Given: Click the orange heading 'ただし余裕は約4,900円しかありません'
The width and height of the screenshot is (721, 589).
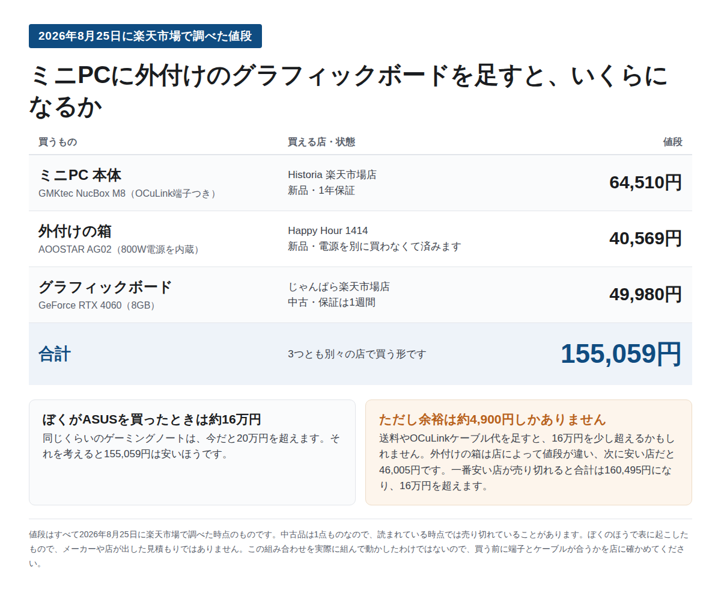Looking at the screenshot, I should [x=493, y=419].
